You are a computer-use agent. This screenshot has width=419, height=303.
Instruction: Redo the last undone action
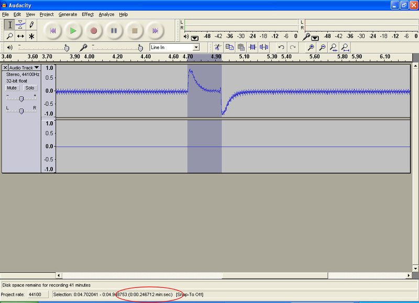293,48
